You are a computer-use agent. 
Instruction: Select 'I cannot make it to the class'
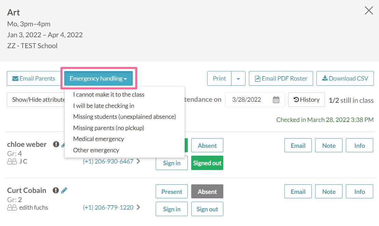pyautogui.click(x=109, y=95)
